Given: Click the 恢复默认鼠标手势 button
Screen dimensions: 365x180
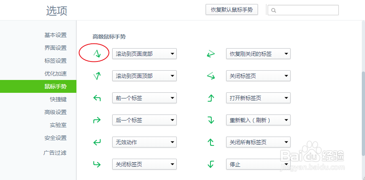Looking at the screenshot, I should pos(232,10).
